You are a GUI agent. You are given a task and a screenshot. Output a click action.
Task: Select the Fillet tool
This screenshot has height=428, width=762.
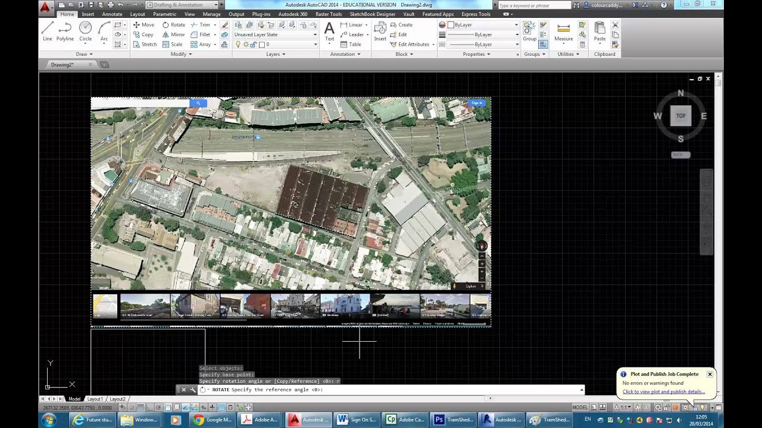pyautogui.click(x=201, y=34)
